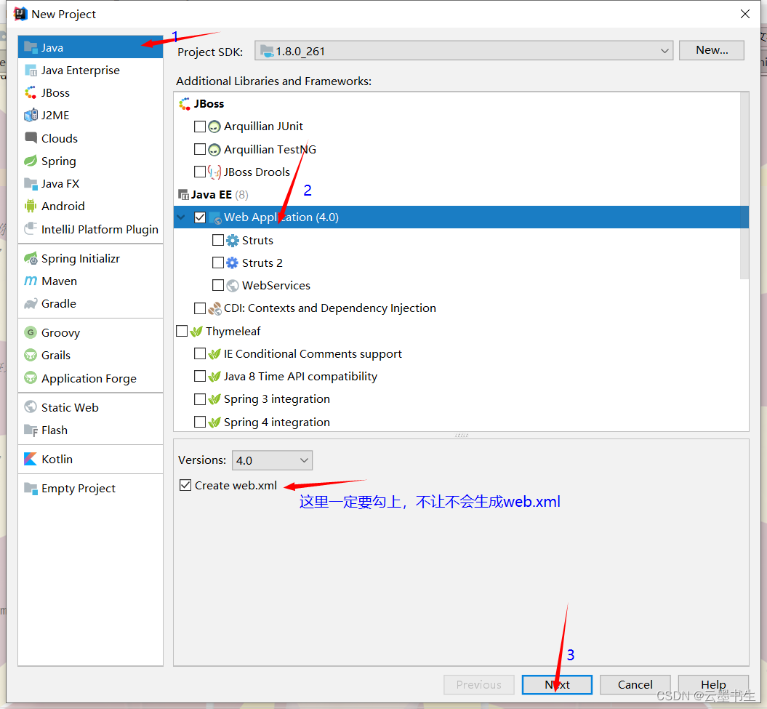Choose Empty Project in list

(x=90, y=488)
